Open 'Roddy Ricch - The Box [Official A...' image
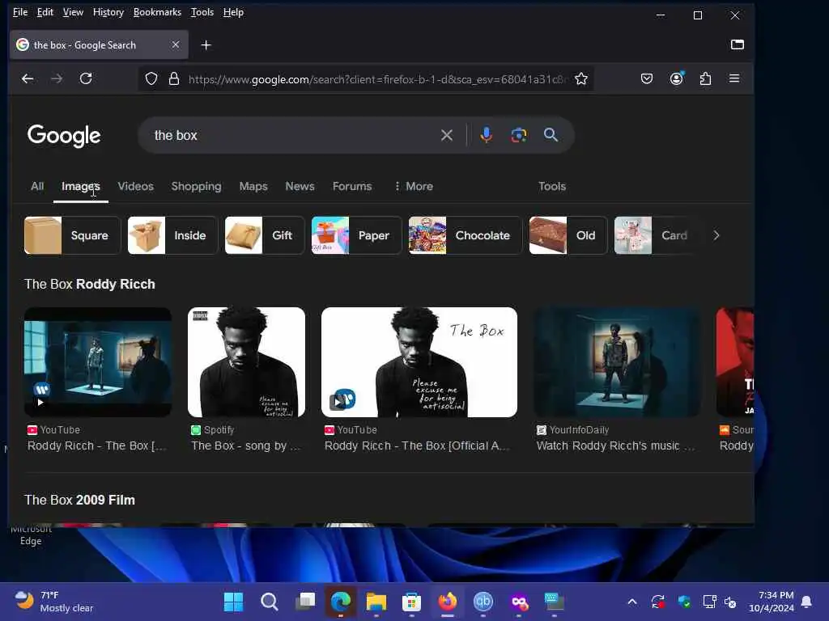Image resolution: width=829 pixels, height=621 pixels. tap(419, 362)
